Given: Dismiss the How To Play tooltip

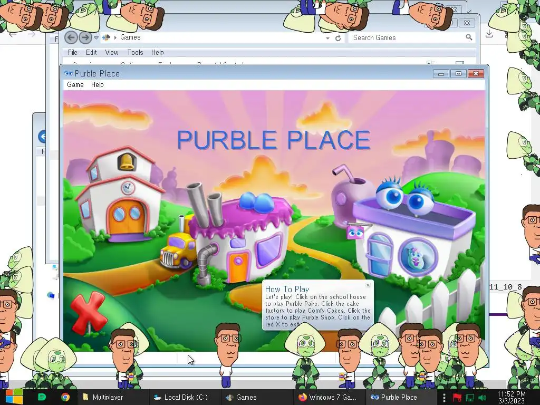Looking at the screenshot, I should point(368,285).
